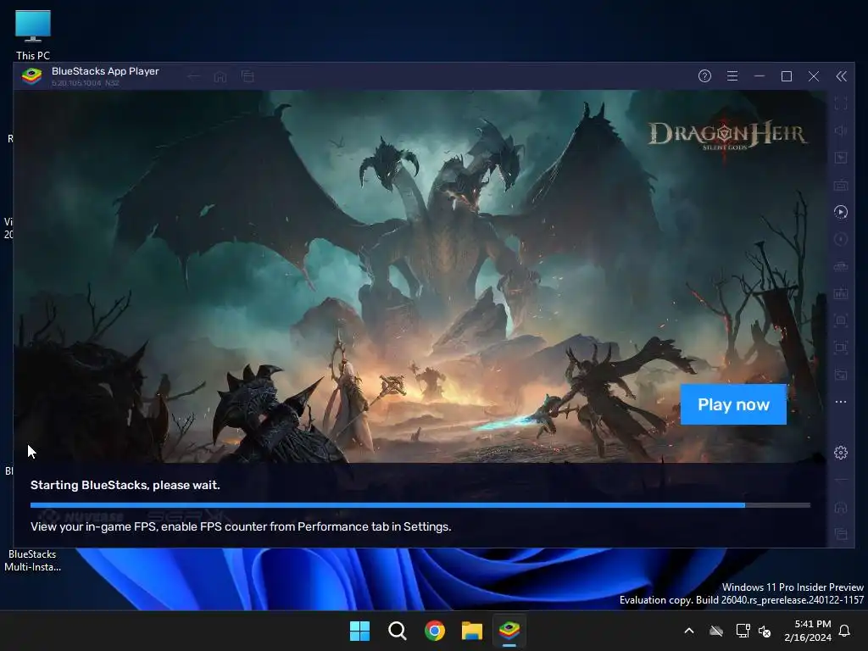The width and height of the screenshot is (868, 651).
Task: Click the BlueStacks loading progress bar
Action: coord(420,505)
